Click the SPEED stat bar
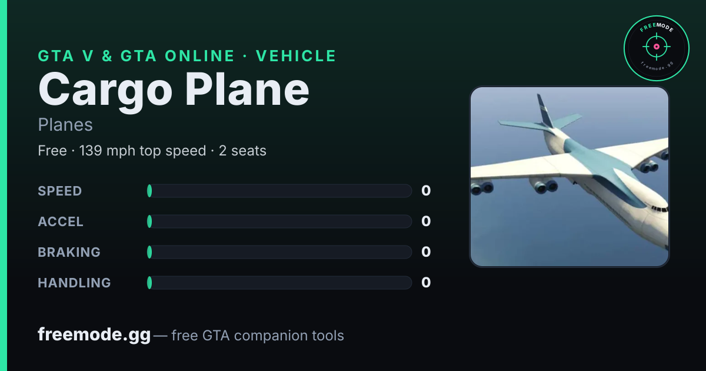This screenshot has width=706, height=371. (279, 191)
